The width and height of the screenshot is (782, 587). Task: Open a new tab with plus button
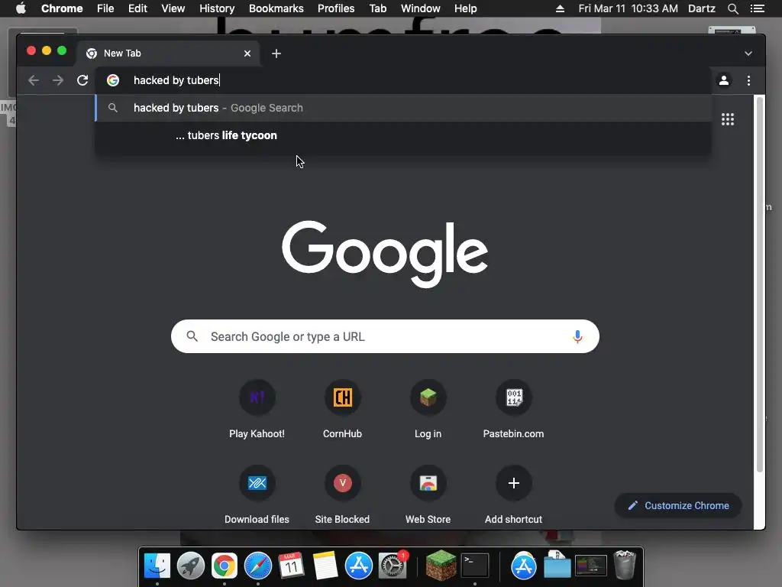(276, 54)
